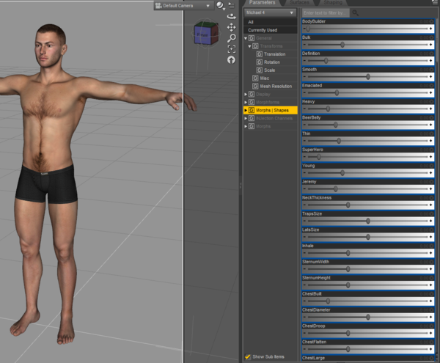Screen dimensions: 440x363
Task: Click the Thin plus increment icon
Action: click(x=430, y=141)
